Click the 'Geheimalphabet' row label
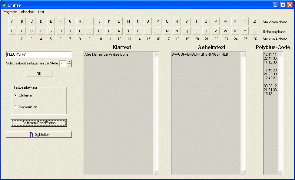Screen dimensions: 295x180 tap(275, 32)
